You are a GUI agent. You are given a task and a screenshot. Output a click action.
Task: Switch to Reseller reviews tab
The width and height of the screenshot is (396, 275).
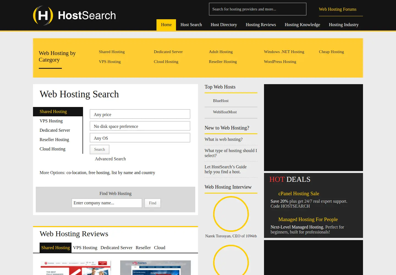pyautogui.click(x=143, y=248)
